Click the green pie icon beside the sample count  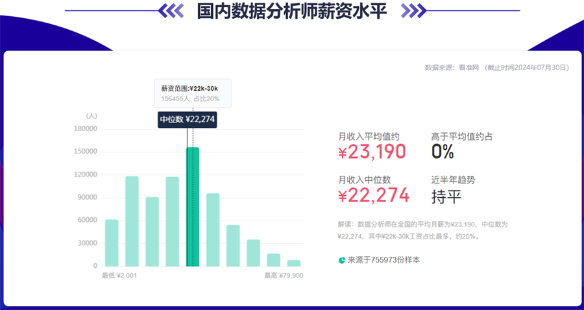(x=342, y=260)
